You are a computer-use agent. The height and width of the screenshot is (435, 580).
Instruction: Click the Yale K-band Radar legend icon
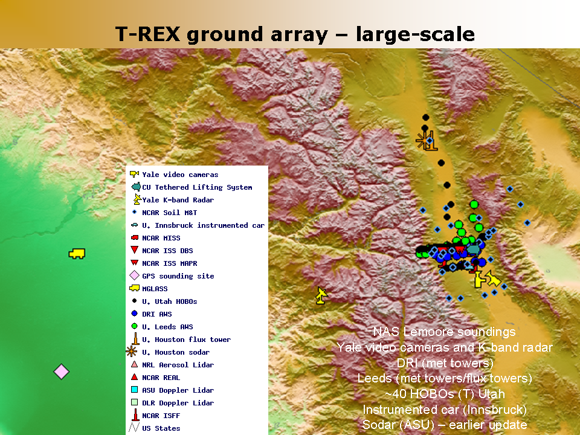(137, 199)
